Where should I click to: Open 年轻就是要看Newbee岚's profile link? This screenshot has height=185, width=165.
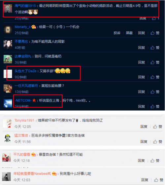[x=32, y=173]
